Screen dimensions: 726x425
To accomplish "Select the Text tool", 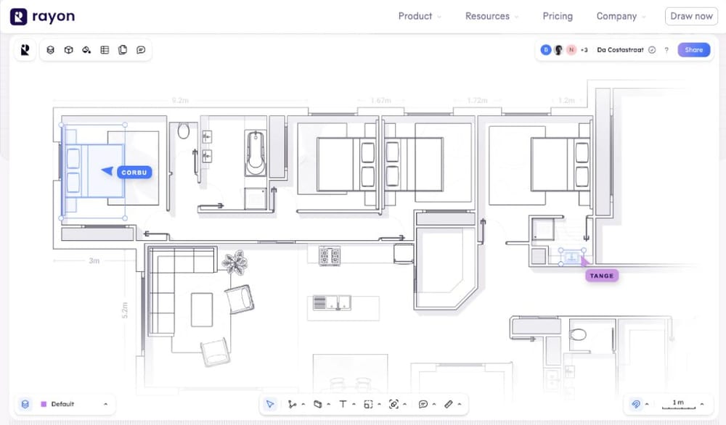I will tap(343, 404).
